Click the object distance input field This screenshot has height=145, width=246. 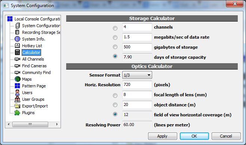click(x=137, y=104)
